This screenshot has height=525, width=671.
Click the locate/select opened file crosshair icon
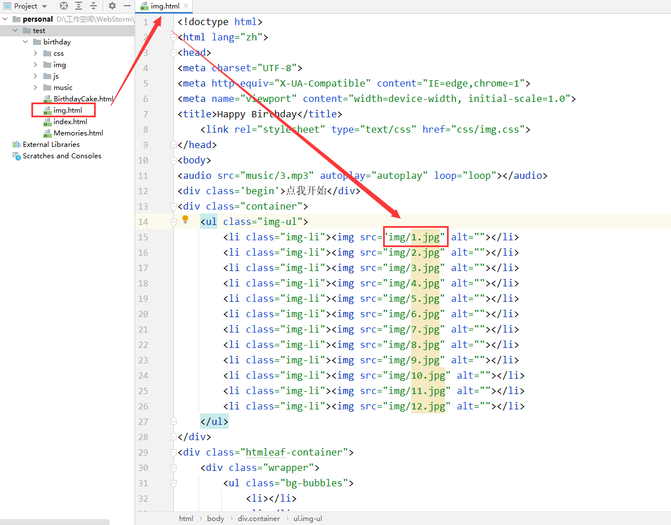(64, 6)
